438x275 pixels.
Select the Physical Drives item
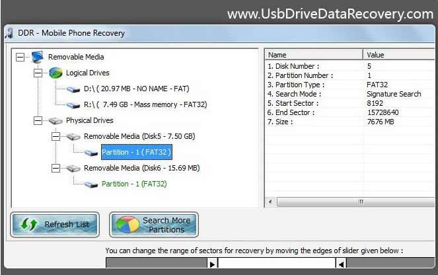tap(89, 120)
